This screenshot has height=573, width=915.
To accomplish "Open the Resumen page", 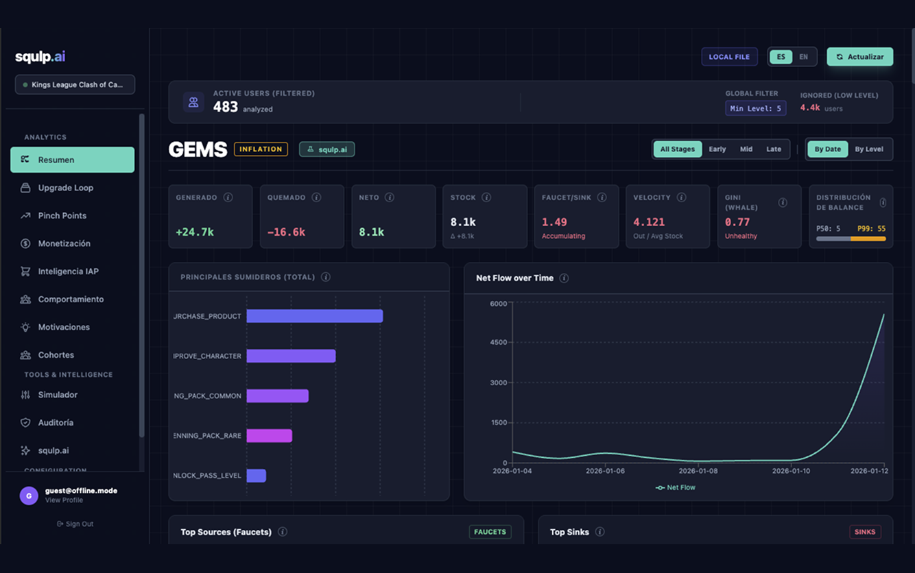I will tap(72, 160).
